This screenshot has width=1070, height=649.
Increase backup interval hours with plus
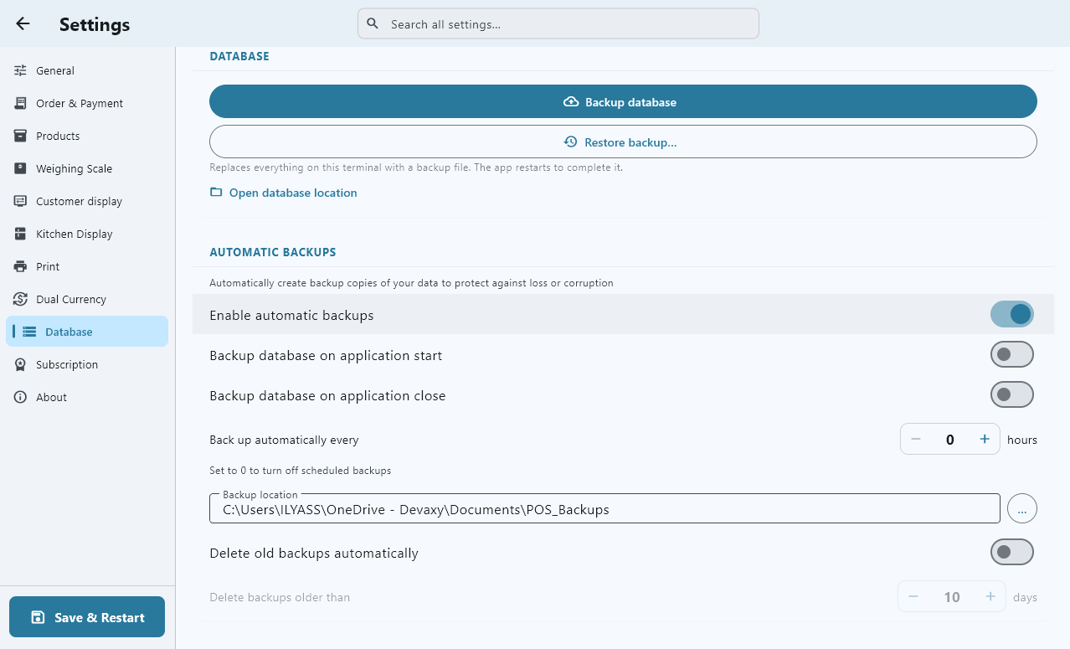pyautogui.click(x=985, y=439)
